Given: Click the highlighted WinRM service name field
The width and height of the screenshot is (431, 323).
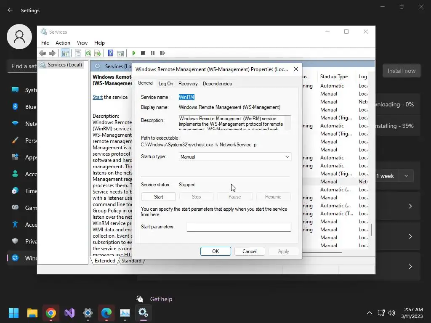Looking at the screenshot, I should pos(186,97).
